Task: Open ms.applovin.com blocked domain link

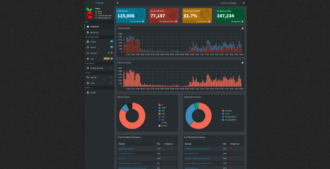Action: coord(191,153)
